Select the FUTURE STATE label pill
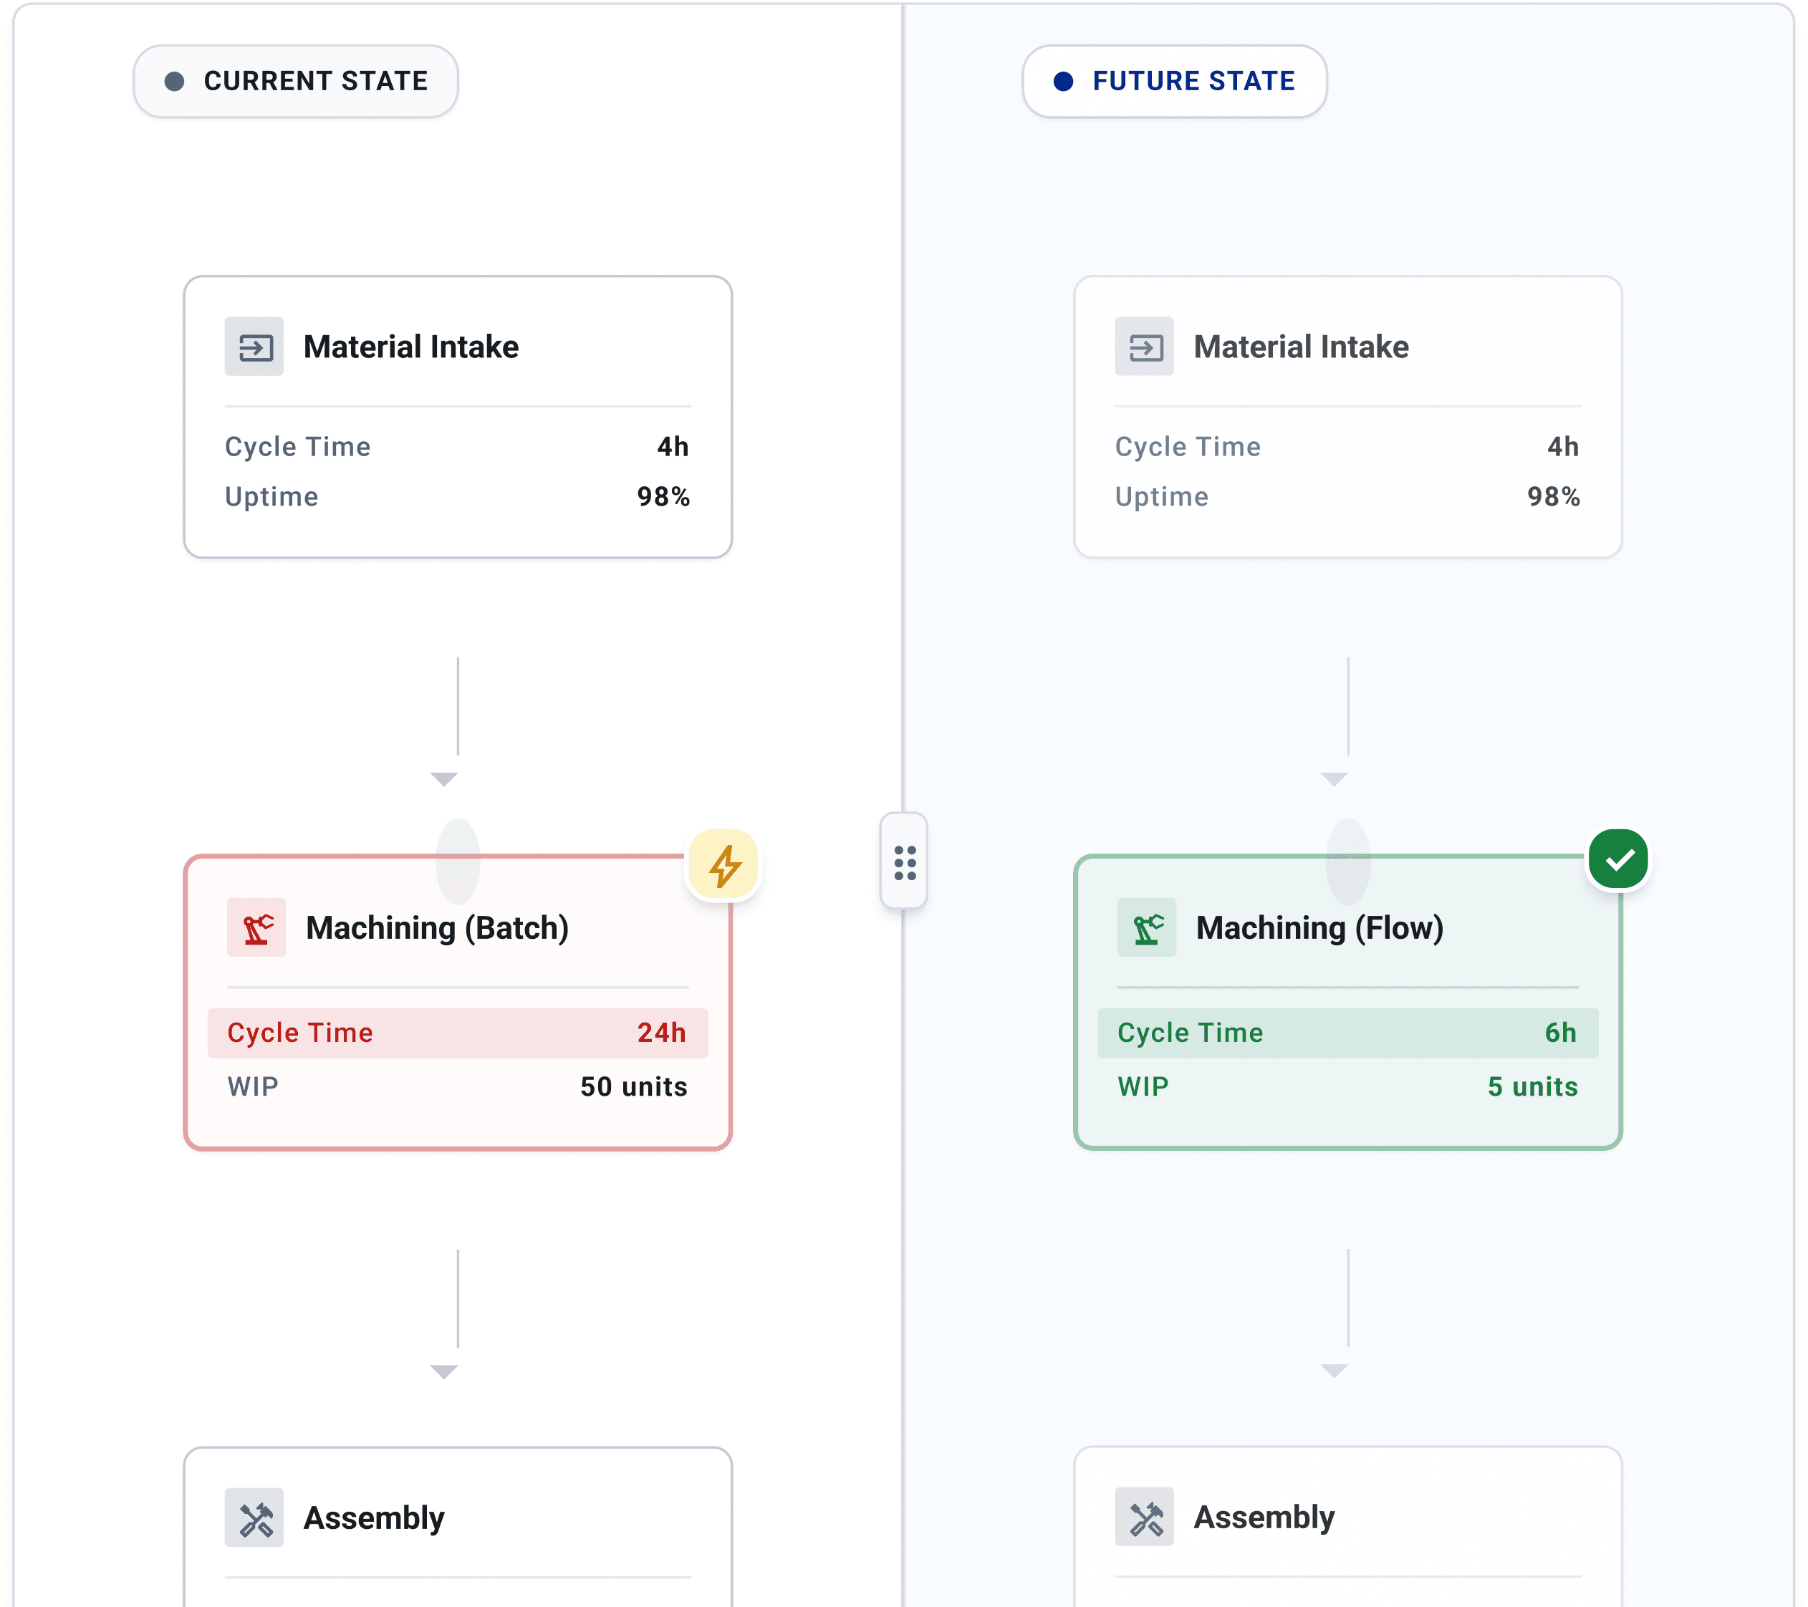Viewport: 1808px width, 1607px height. coord(1174,82)
